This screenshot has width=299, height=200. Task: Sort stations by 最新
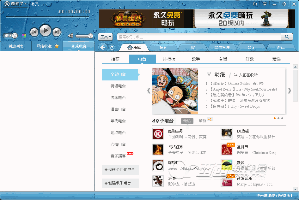pyautogui.click(x=203, y=121)
